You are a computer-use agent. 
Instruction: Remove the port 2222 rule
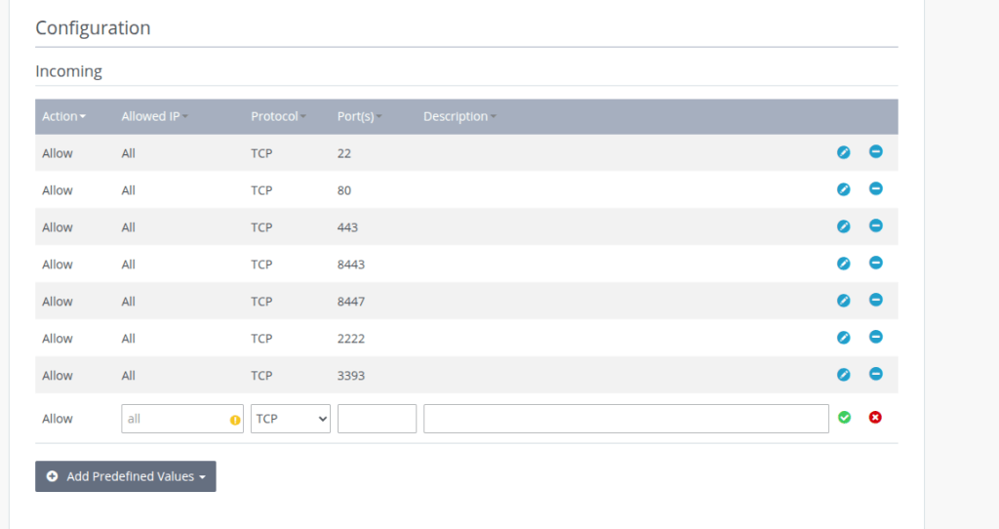coord(876,337)
